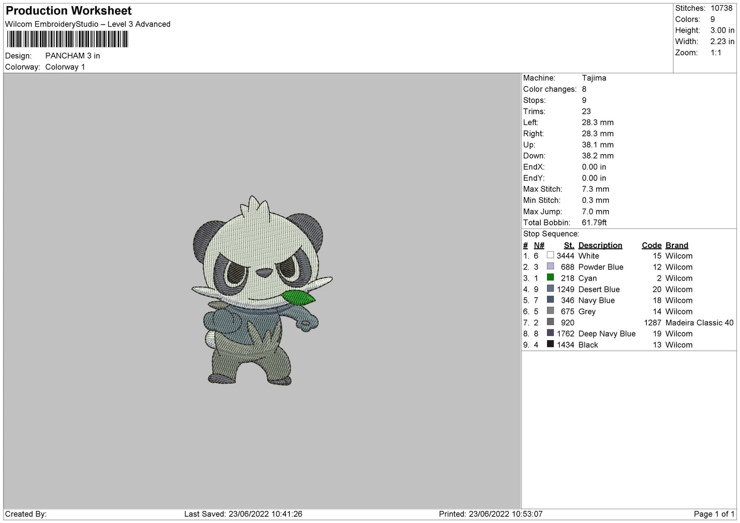
Task: Click the Created By footer label
Action: 26,514
